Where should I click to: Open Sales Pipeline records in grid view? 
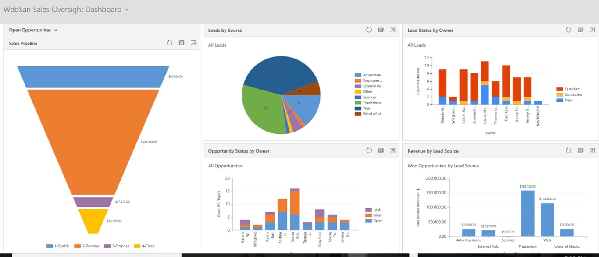click(182, 43)
